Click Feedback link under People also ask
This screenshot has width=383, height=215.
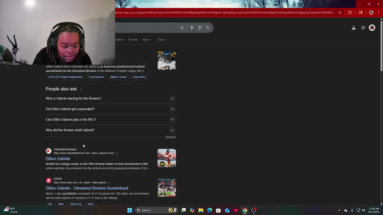(171, 137)
